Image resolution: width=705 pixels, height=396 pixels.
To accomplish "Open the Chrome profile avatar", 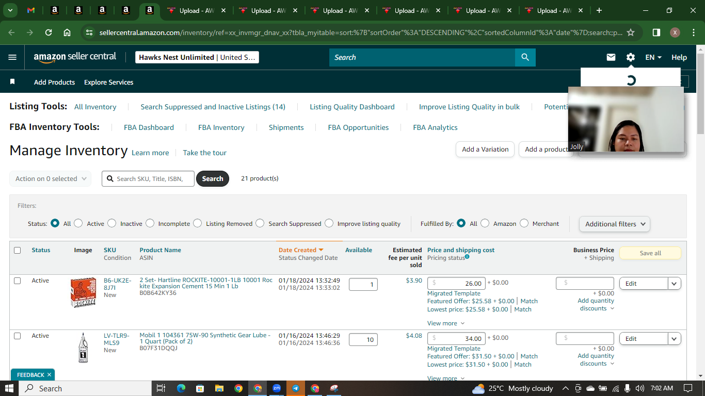I will [675, 32].
